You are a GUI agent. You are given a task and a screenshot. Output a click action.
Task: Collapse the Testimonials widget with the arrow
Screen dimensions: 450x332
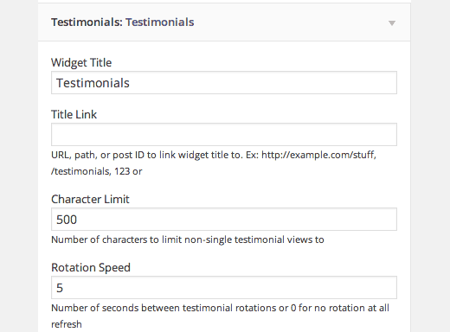tap(391, 23)
